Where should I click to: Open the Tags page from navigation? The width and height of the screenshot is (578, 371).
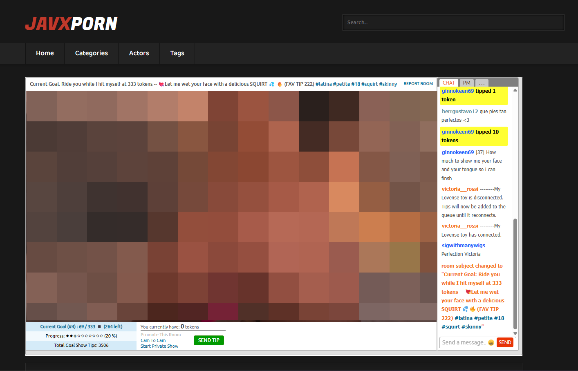pyautogui.click(x=177, y=53)
